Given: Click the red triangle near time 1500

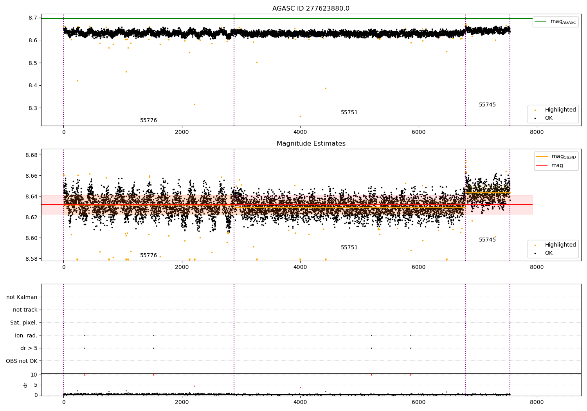Looking at the screenshot, I should coord(153,375).
